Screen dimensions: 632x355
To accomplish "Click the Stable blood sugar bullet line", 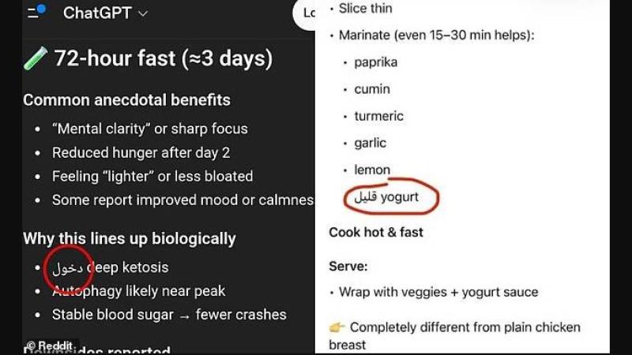I will (169, 315).
